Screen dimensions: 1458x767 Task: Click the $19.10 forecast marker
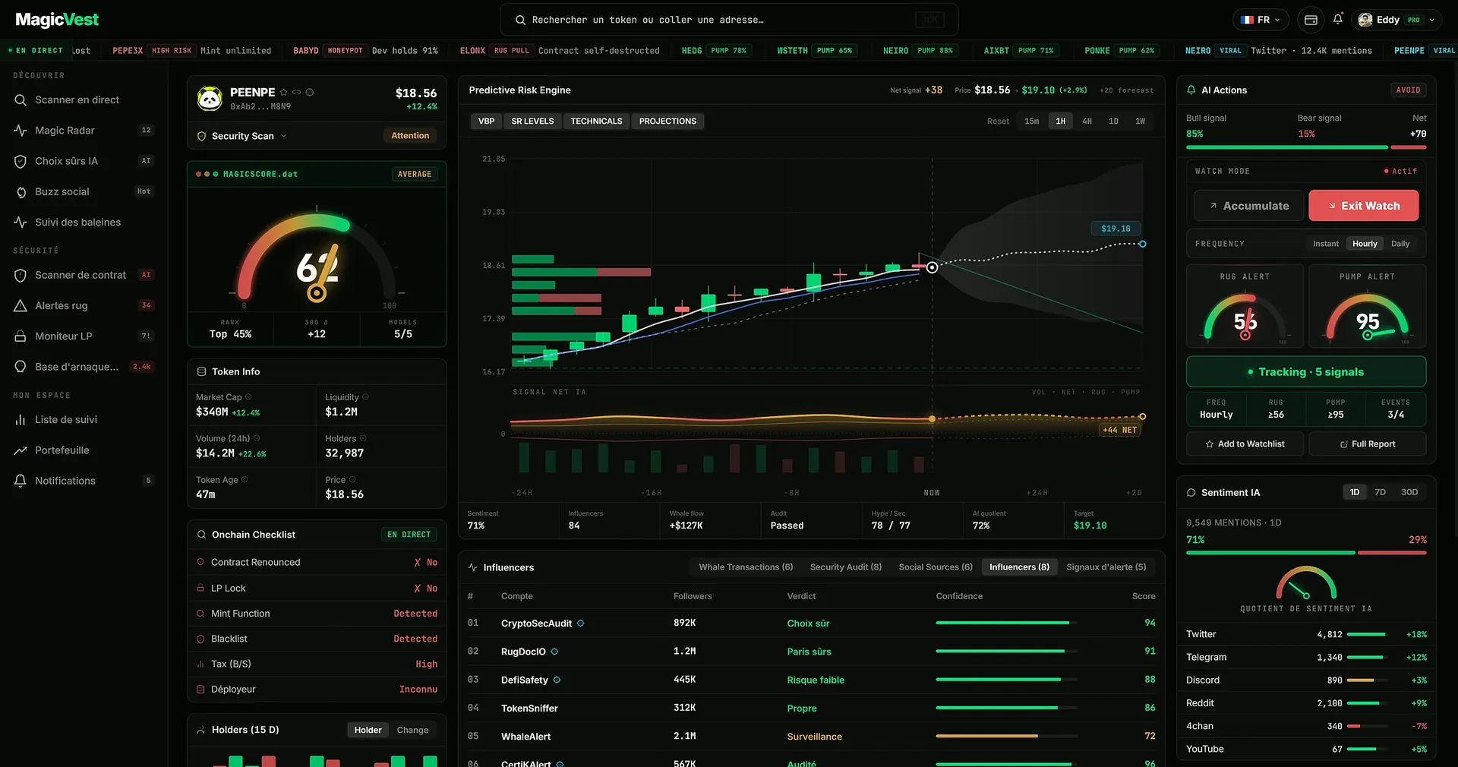coord(1116,229)
